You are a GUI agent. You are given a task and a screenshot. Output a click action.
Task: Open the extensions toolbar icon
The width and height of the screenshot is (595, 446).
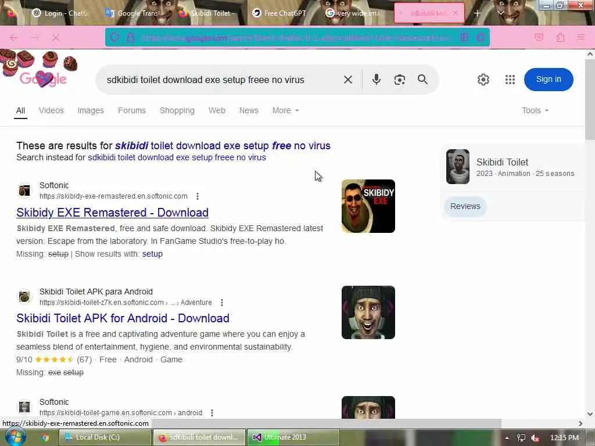(560, 37)
